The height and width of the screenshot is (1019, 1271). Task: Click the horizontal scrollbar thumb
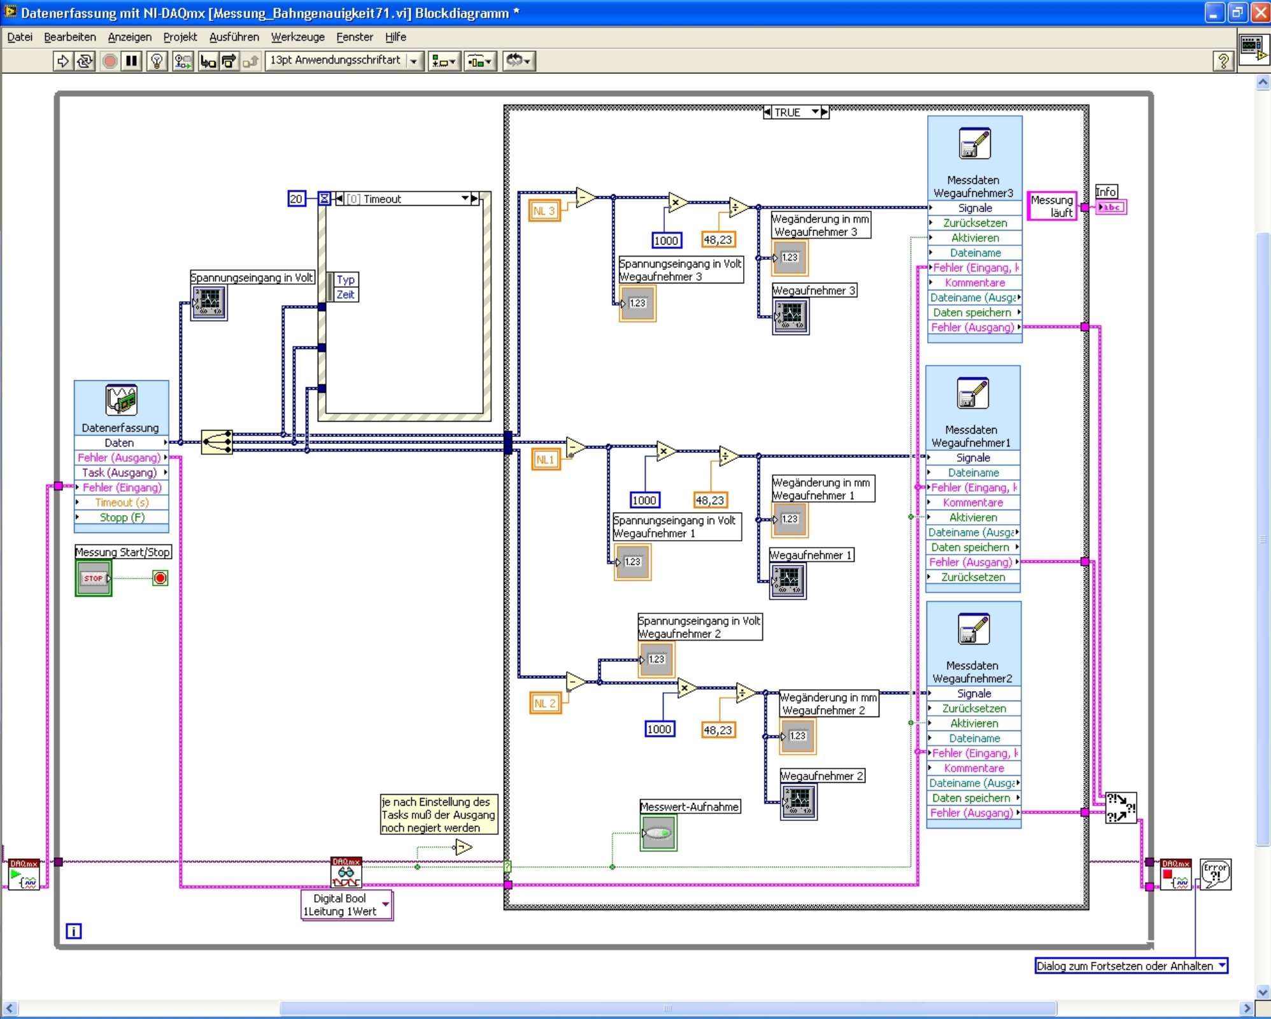[x=667, y=1008]
